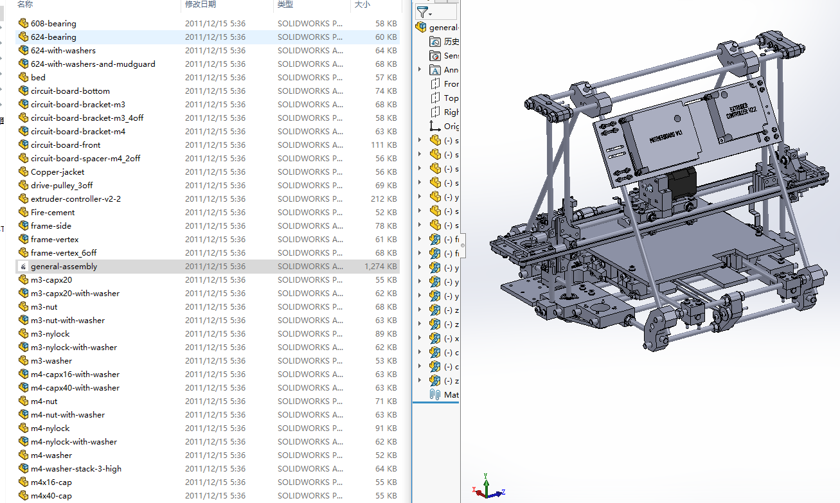The width and height of the screenshot is (840, 503).
Task: Select the 624-bearing part file
Action: (x=53, y=37)
